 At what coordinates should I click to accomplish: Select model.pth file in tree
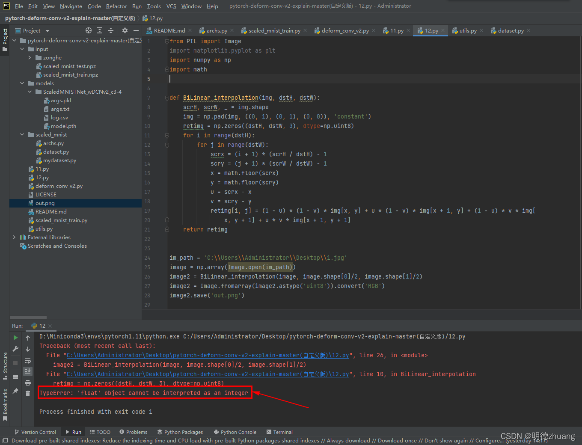(63, 126)
